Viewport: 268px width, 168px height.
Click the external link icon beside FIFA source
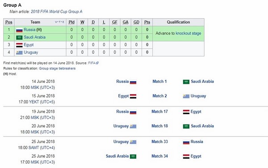tap(97, 63)
